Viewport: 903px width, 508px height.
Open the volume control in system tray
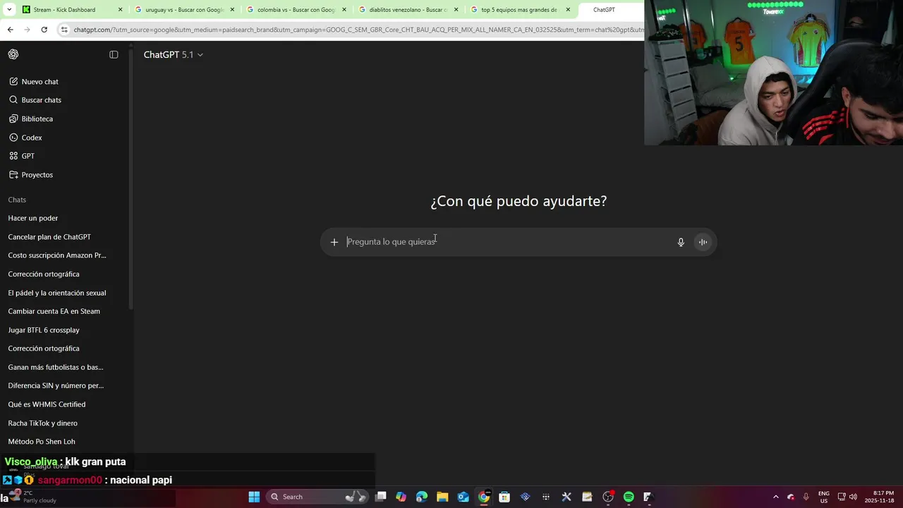click(x=853, y=497)
